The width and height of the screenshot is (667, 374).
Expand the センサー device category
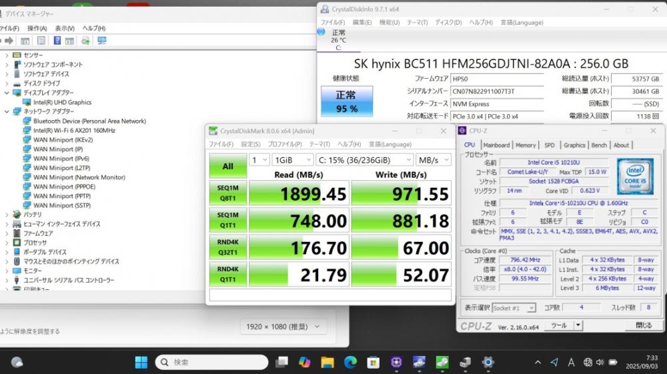(7, 55)
